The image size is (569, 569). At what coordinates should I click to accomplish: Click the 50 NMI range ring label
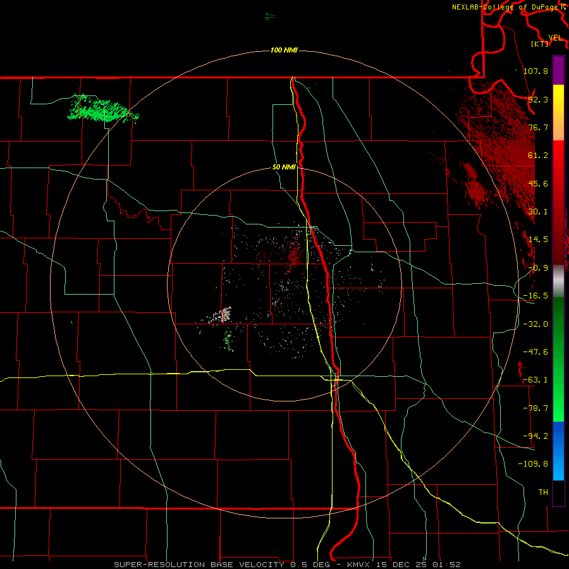pyautogui.click(x=284, y=168)
